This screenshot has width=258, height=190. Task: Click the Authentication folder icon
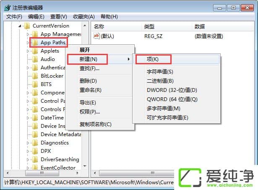[35, 68]
